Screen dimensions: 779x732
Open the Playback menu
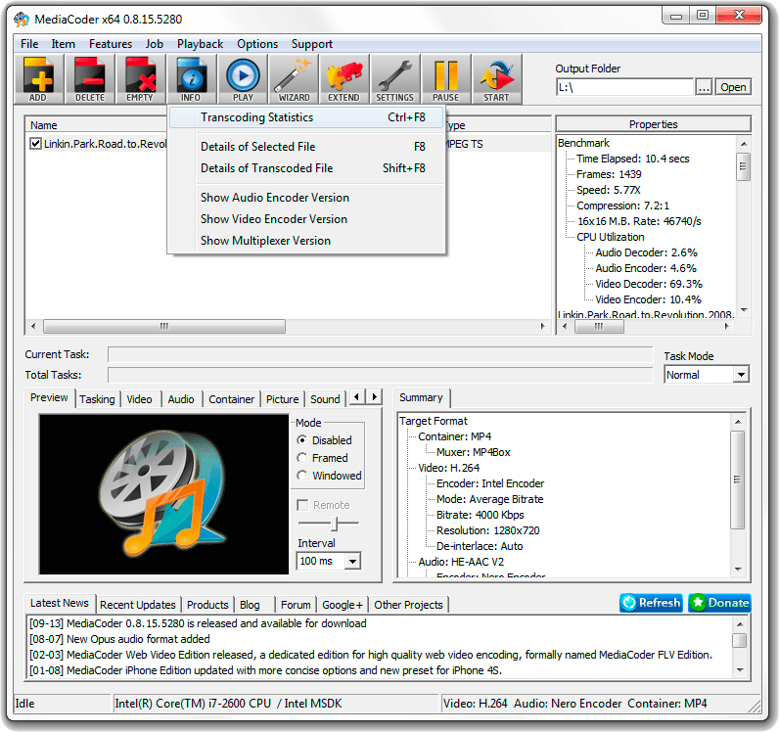[201, 44]
